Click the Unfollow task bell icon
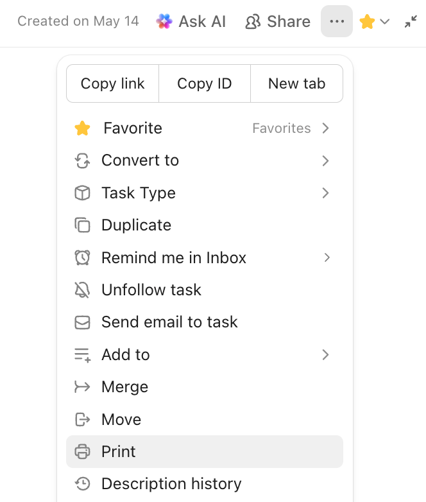426x502 pixels. pos(82,290)
